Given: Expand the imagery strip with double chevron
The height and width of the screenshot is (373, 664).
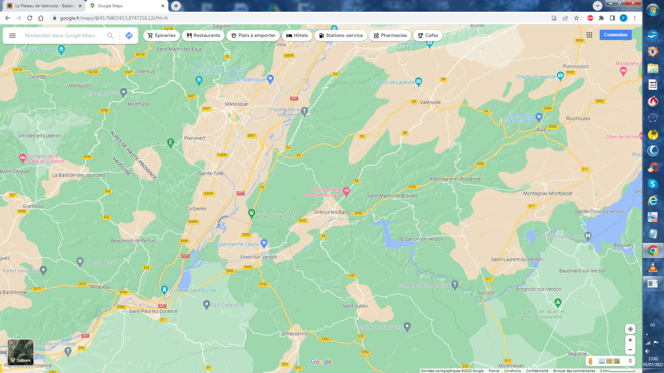Looking at the screenshot, I should (x=630, y=361).
